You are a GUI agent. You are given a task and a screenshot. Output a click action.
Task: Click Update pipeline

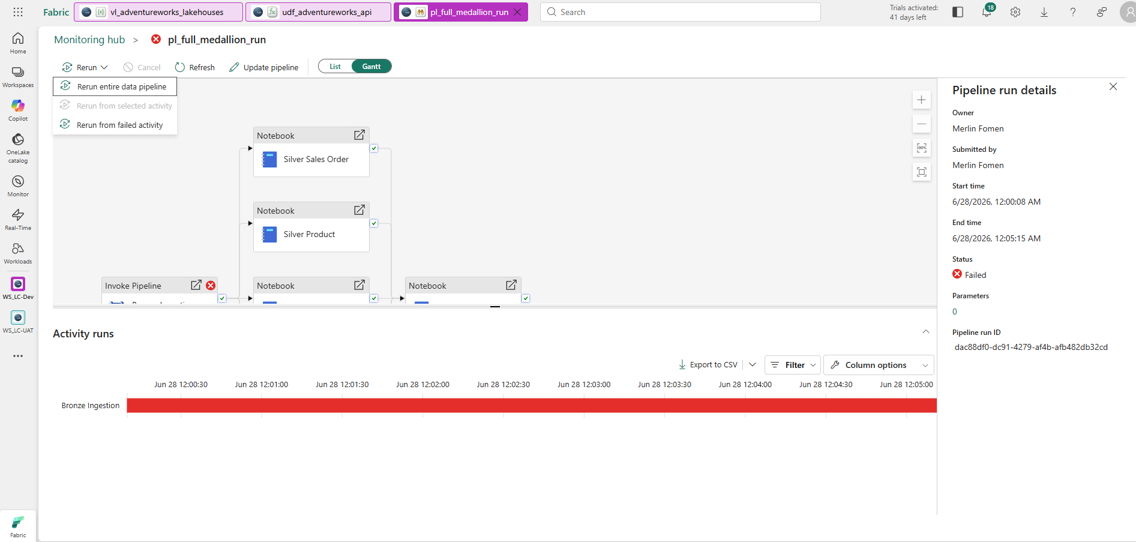[263, 67]
